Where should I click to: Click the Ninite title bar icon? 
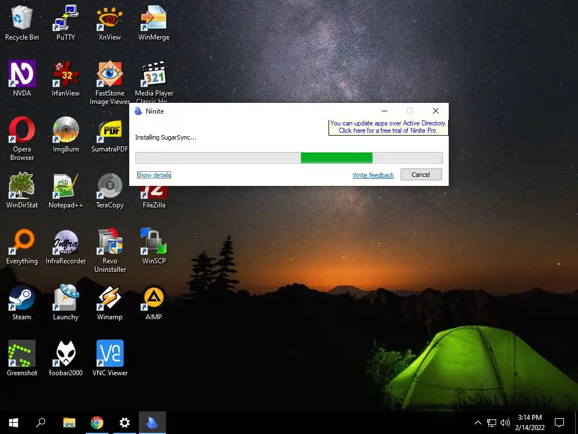[138, 111]
